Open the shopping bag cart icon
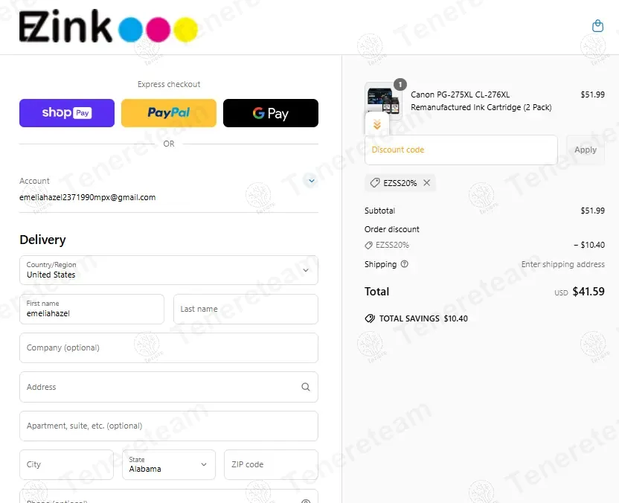This screenshot has height=503, width=619. (x=597, y=26)
